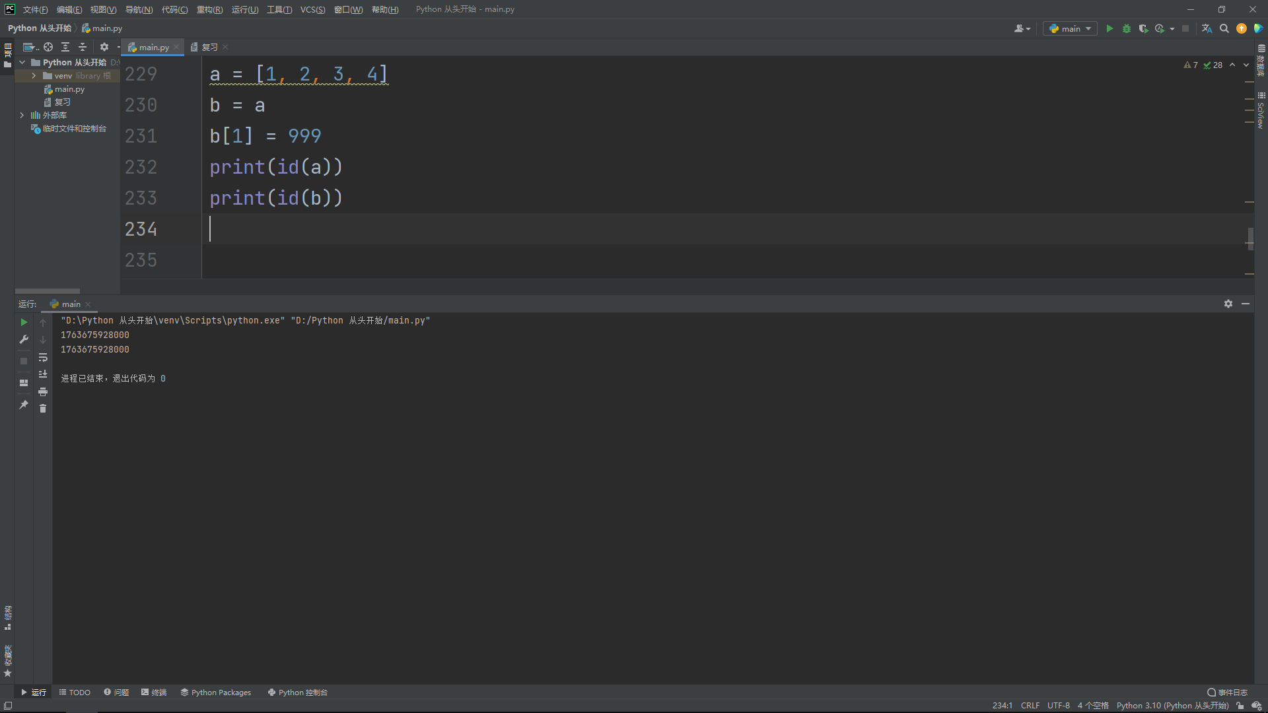Open the TODO tool window

(75, 693)
